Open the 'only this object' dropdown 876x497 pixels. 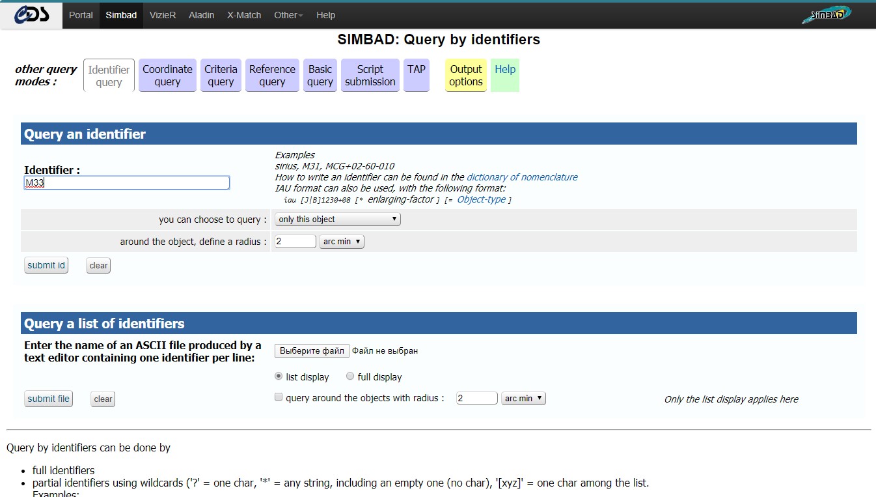338,220
